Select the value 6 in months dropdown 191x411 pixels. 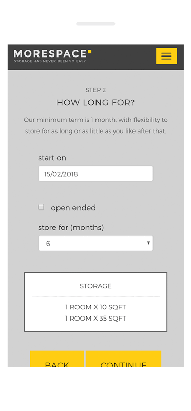48,244
